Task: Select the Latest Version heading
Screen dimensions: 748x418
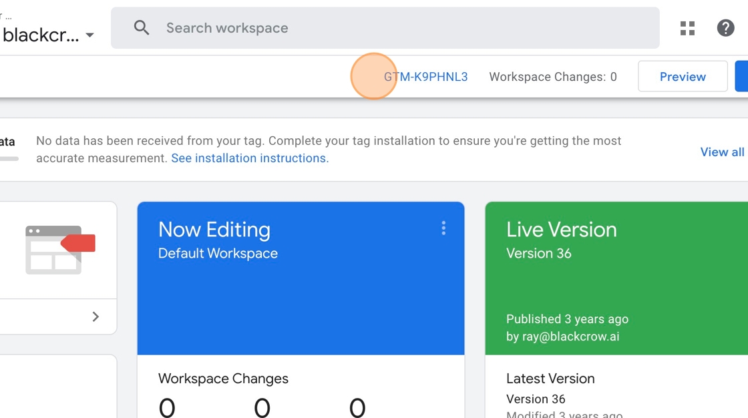Action: [x=550, y=379]
